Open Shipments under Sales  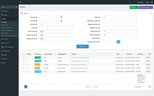click(6, 25)
